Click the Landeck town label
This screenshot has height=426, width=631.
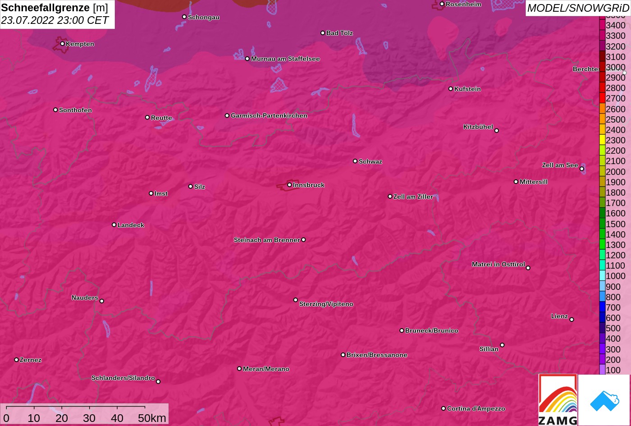click(131, 225)
